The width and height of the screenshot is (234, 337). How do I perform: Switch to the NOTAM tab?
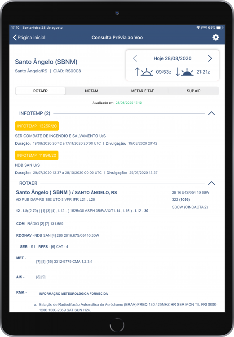tap(92, 91)
